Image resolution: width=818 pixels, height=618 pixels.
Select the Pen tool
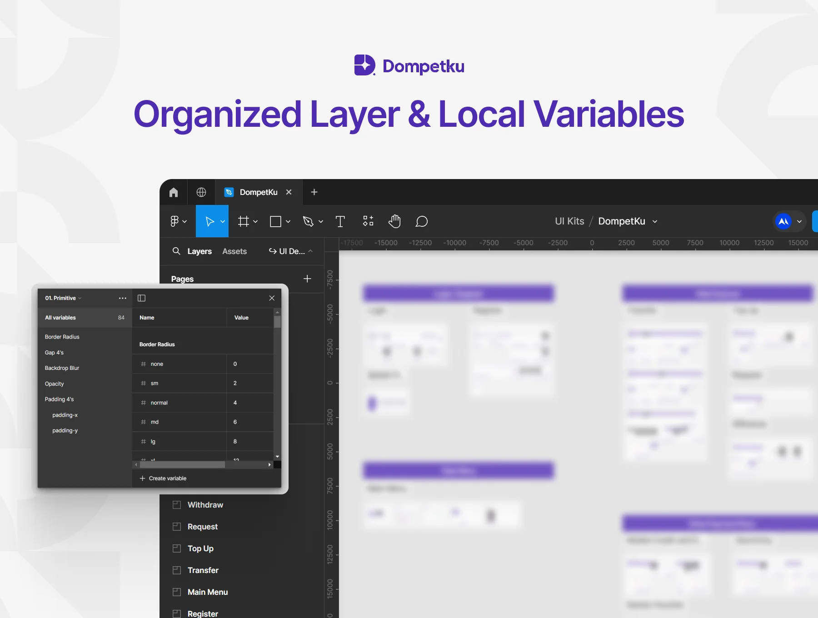pos(308,221)
